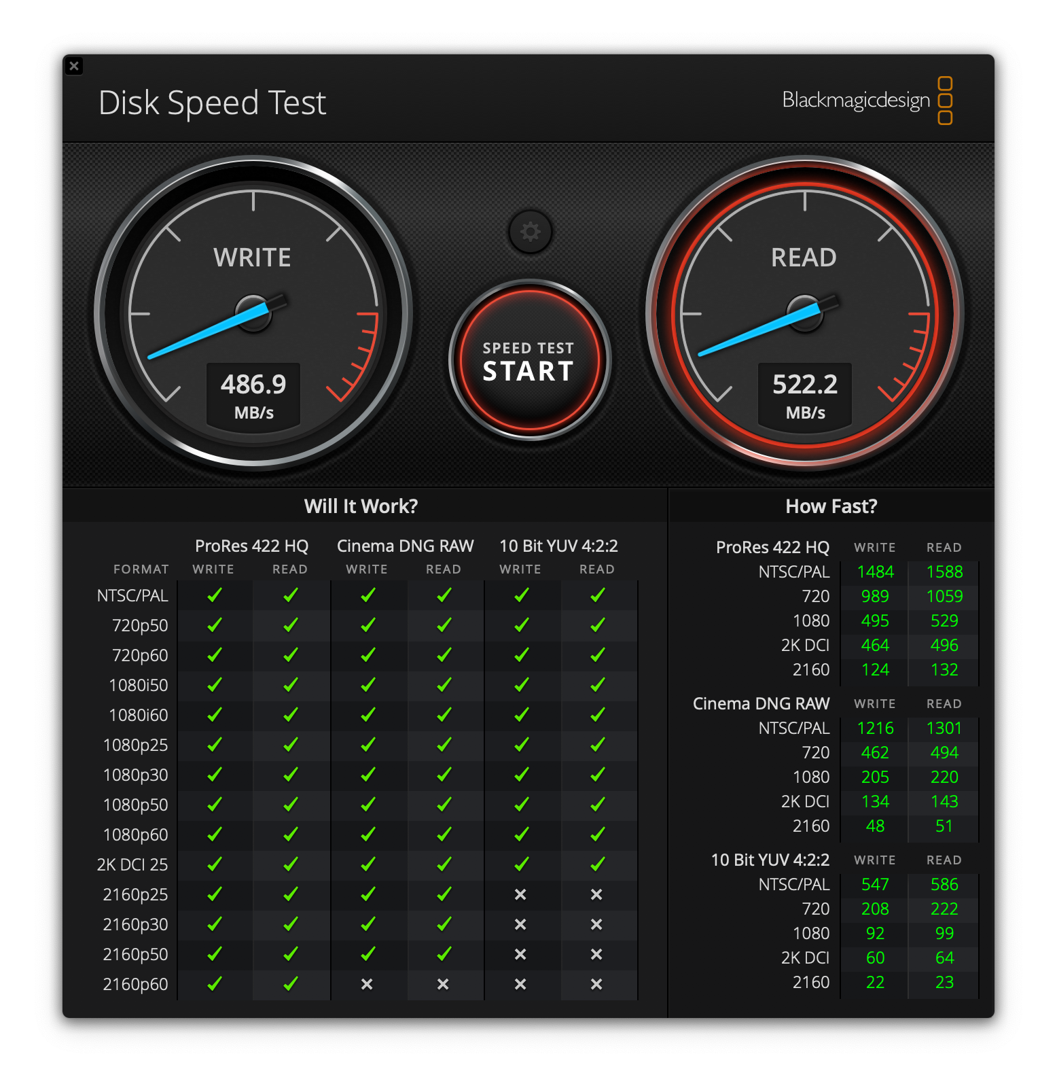Click Cinema DNG 2K DCI read value 143
Screen dimensions: 1057x1090
[x=944, y=801]
